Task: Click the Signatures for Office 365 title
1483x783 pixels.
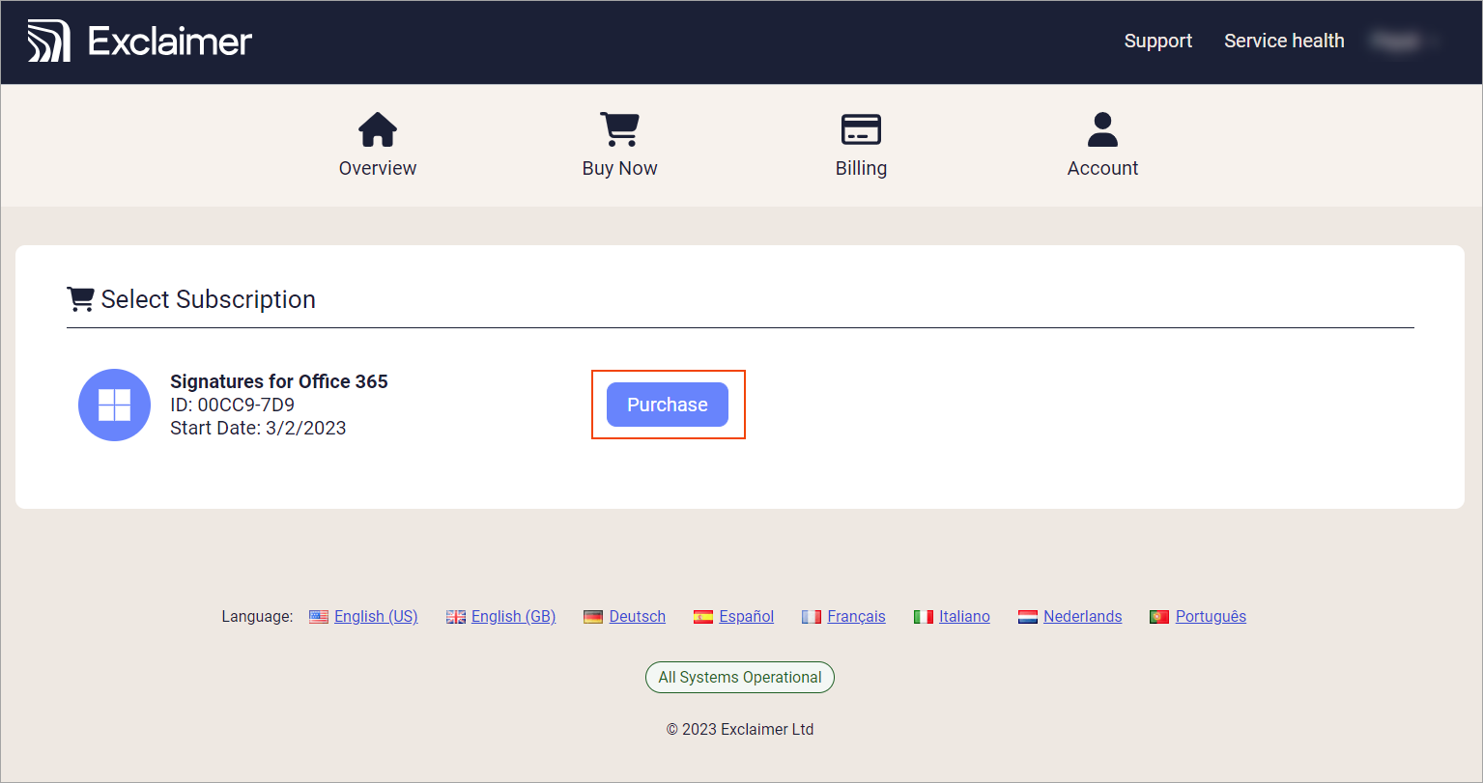Action: click(x=279, y=381)
